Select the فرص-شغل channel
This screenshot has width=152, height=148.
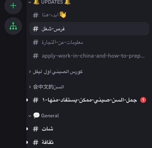89,29
